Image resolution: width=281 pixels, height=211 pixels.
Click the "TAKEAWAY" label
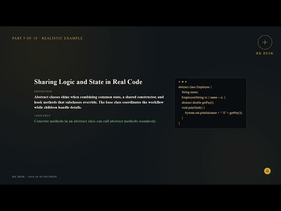click(43, 116)
